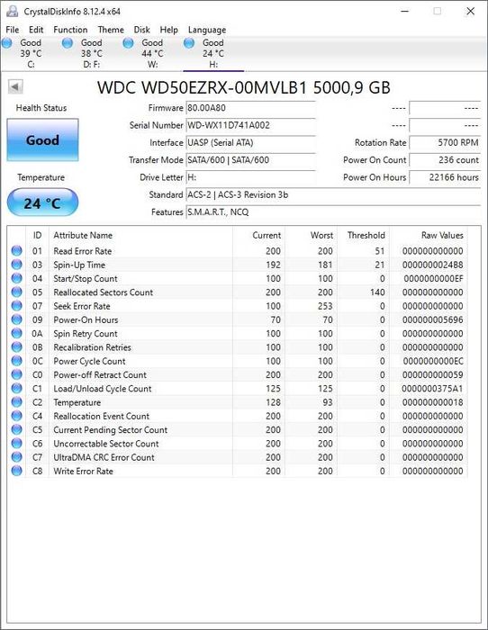Click status orb for Current Pending Sector Count

(x=16, y=429)
